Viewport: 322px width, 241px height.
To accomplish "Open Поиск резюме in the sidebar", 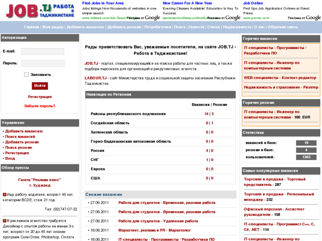I will click(x=19, y=147).
